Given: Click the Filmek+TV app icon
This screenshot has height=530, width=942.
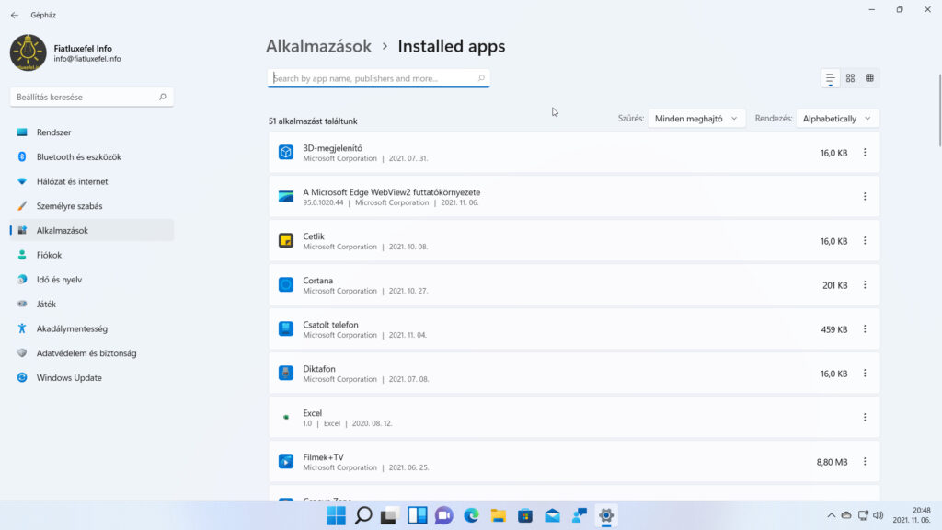Looking at the screenshot, I should pyautogui.click(x=286, y=461).
